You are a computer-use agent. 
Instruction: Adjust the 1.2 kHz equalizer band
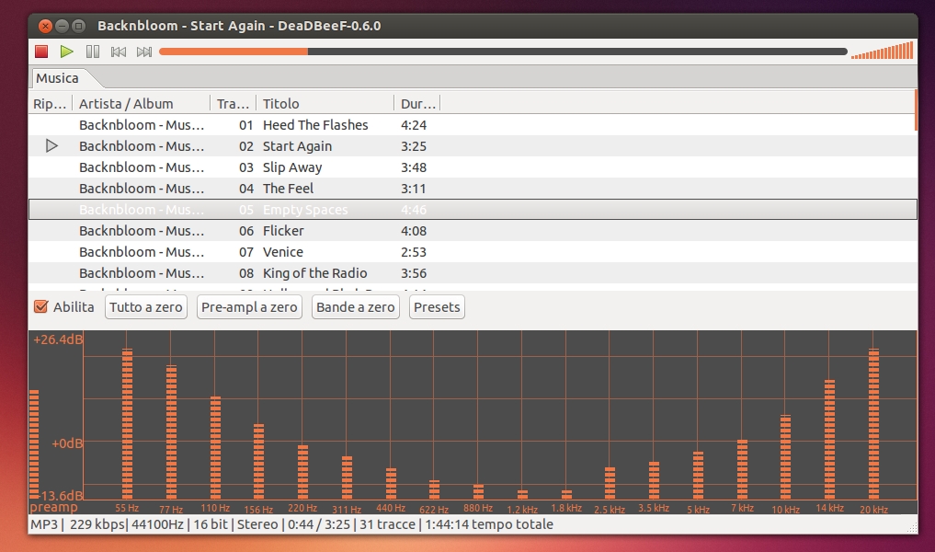(x=522, y=495)
